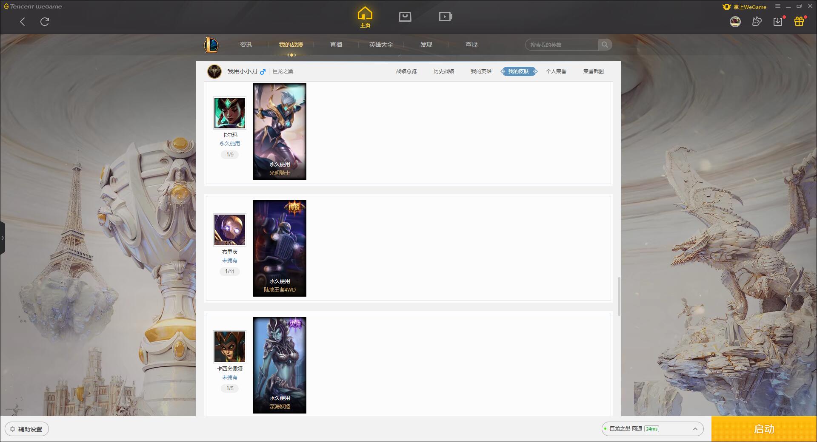Open the 光明骑士 skin card

coord(280,131)
